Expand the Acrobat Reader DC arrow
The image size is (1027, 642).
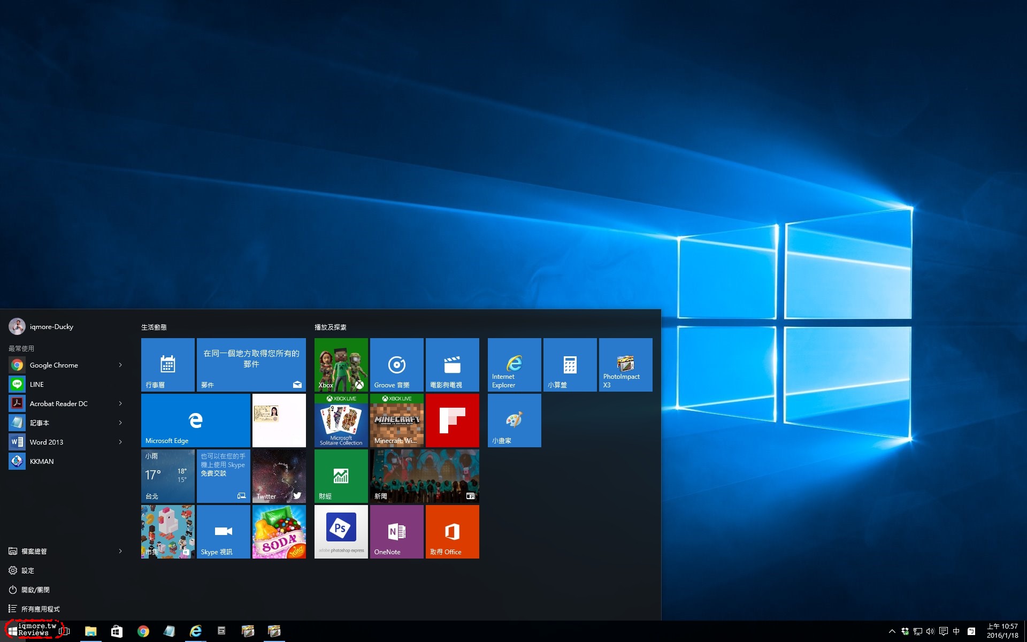click(x=120, y=403)
